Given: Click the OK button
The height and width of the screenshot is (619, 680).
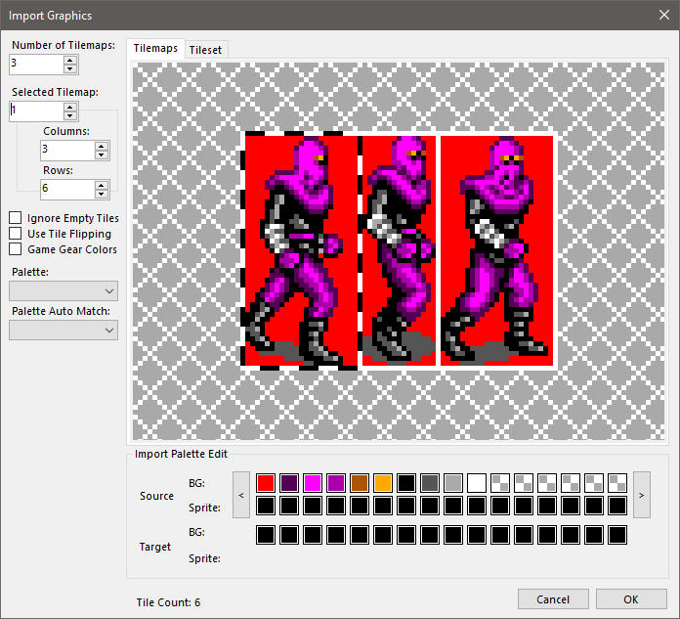Looking at the screenshot, I should [631, 599].
